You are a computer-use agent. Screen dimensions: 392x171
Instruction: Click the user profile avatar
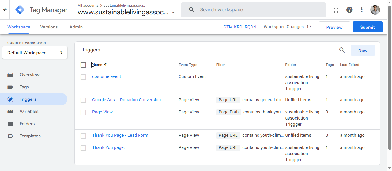pos(375,10)
